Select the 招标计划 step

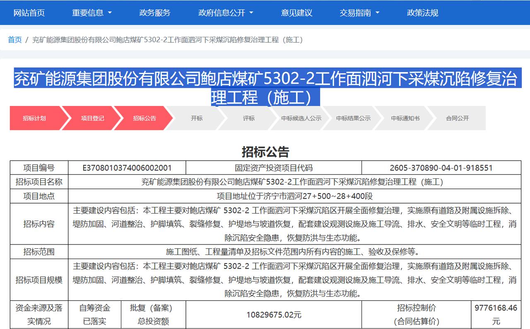(35, 118)
